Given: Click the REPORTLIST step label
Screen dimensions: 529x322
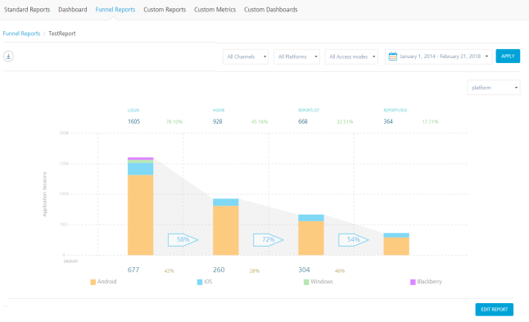Looking at the screenshot, I should coord(309,111).
